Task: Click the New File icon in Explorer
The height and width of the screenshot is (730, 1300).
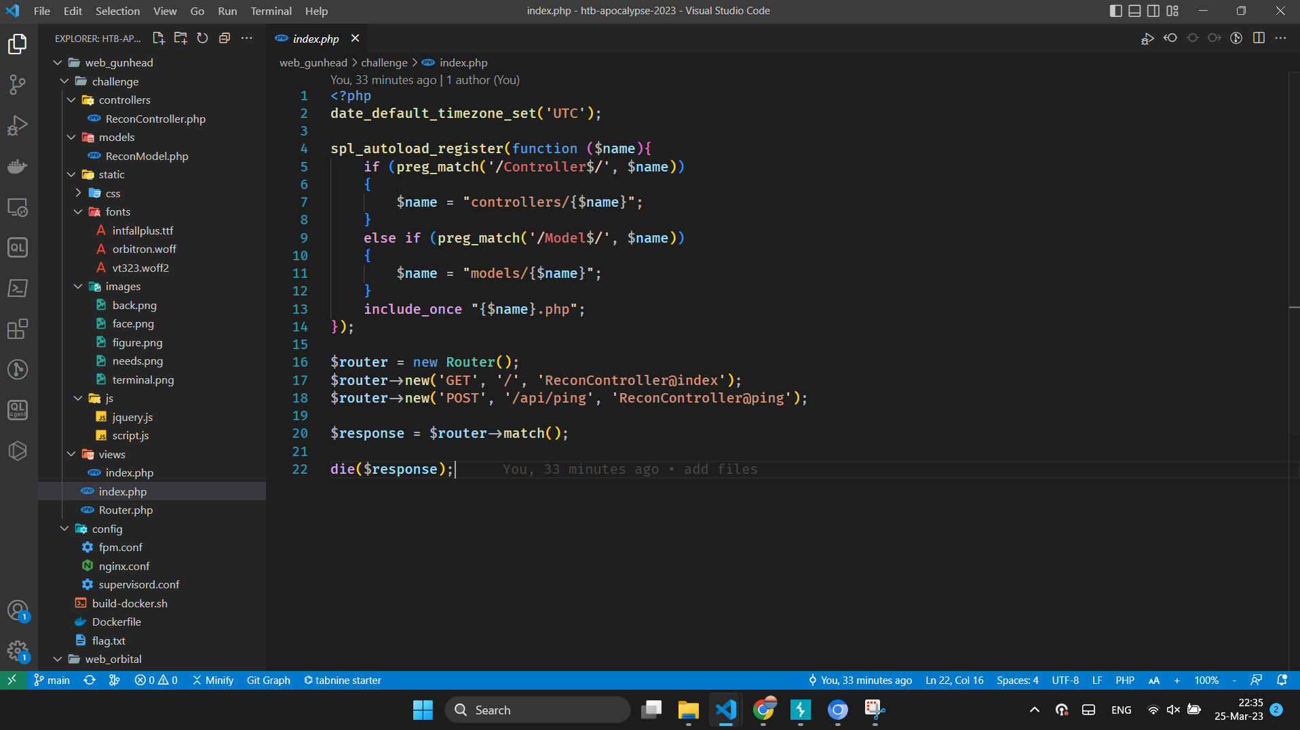Action: [x=158, y=39]
